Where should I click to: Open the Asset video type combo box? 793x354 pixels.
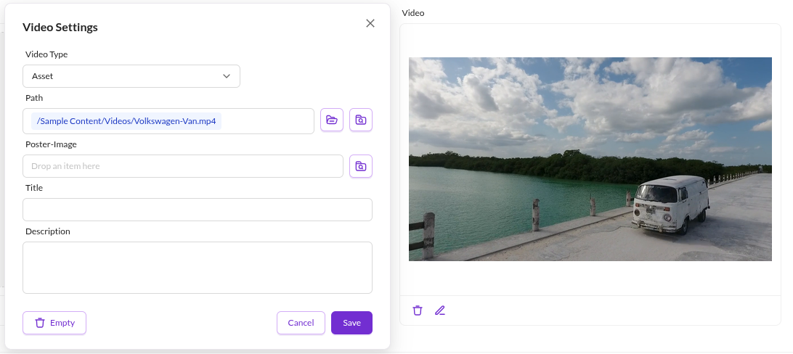tap(131, 76)
